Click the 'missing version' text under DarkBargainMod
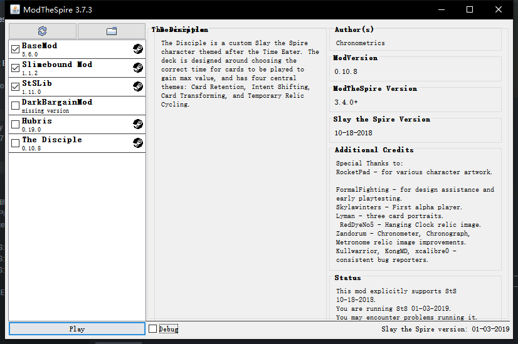This screenshot has width=518, height=344. (x=45, y=111)
